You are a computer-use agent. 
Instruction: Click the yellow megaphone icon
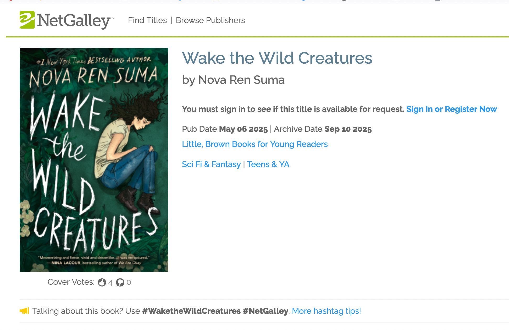tap(24, 311)
